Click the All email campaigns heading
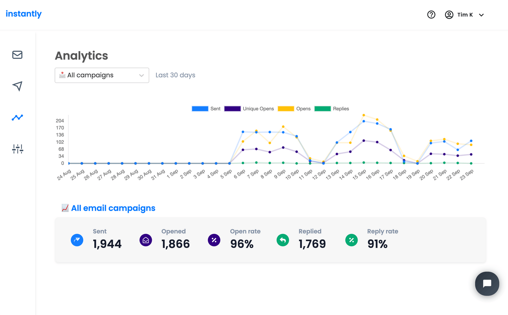This screenshot has height=315, width=508. pos(113,208)
